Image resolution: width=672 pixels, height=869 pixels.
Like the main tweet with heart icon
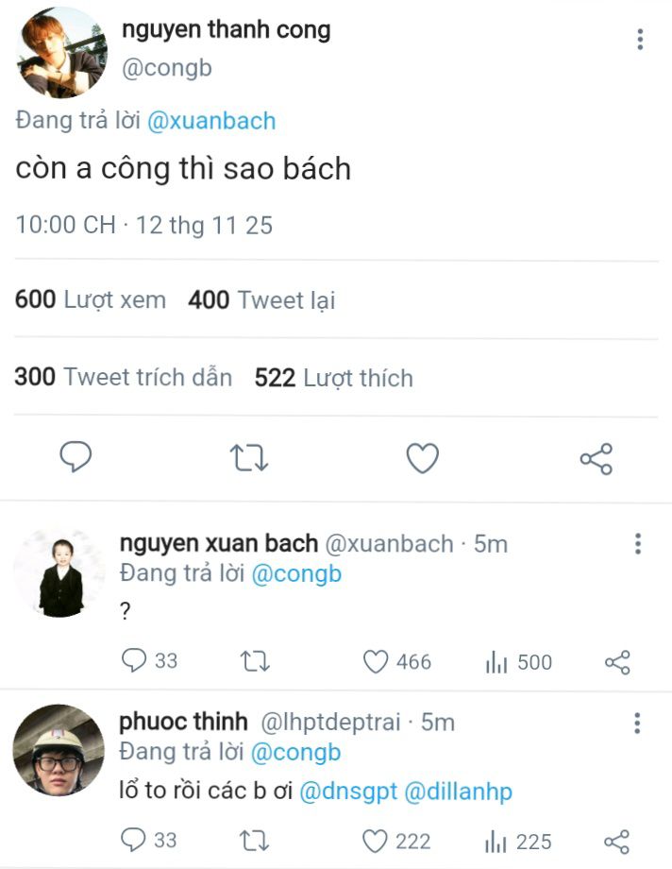coord(422,458)
